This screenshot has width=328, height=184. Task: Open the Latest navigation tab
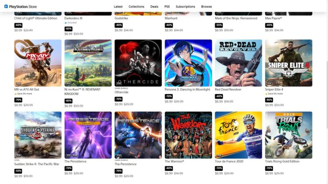pyautogui.click(x=118, y=7)
